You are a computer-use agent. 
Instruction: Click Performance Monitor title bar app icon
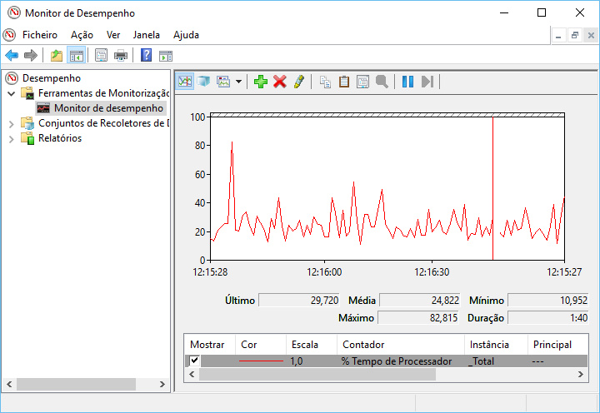14,12
